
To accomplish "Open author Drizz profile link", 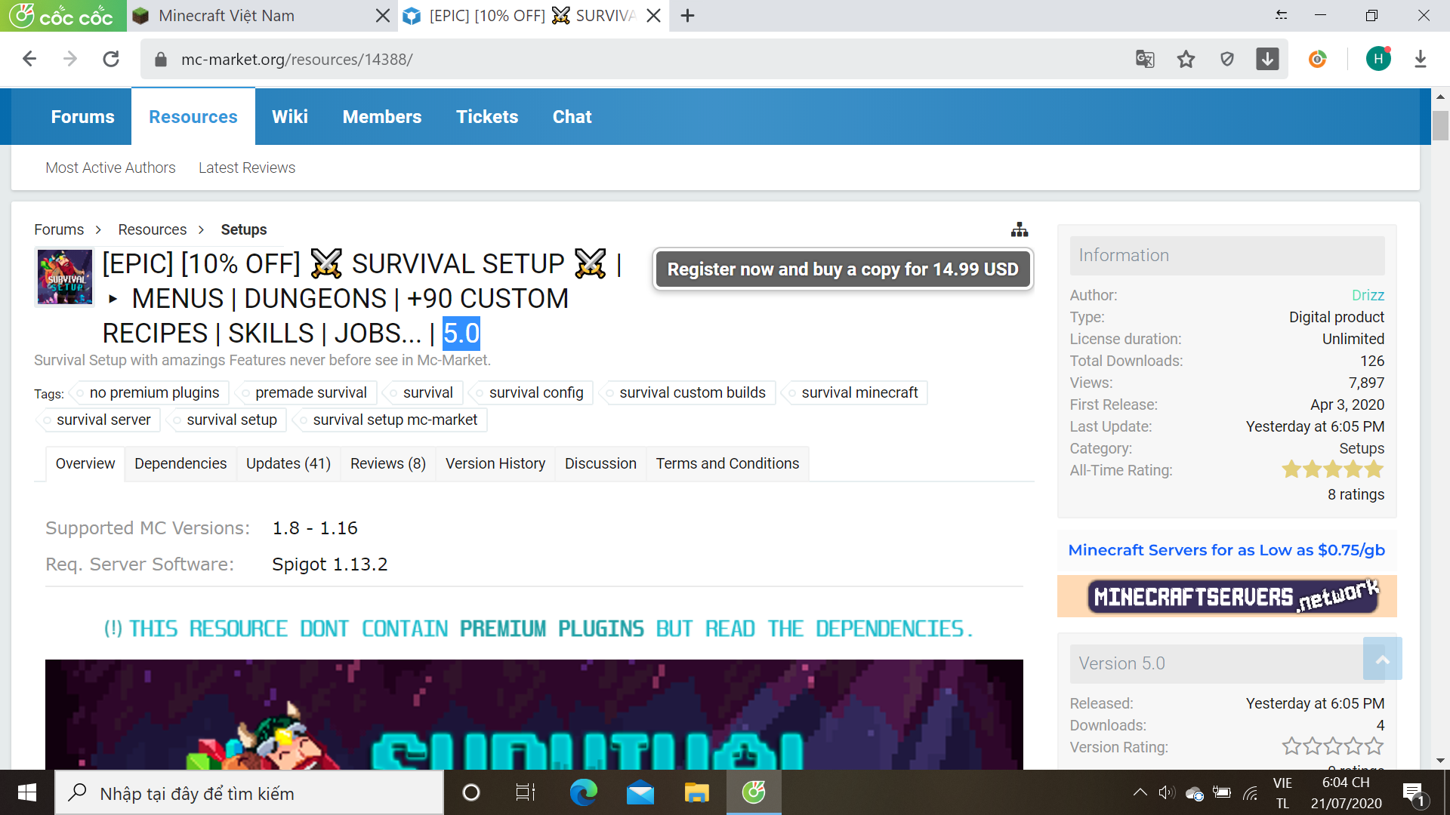I will pyautogui.click(x=1368, y=295).
